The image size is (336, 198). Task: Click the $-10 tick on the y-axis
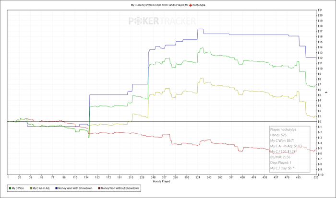[x=321, y=175]
